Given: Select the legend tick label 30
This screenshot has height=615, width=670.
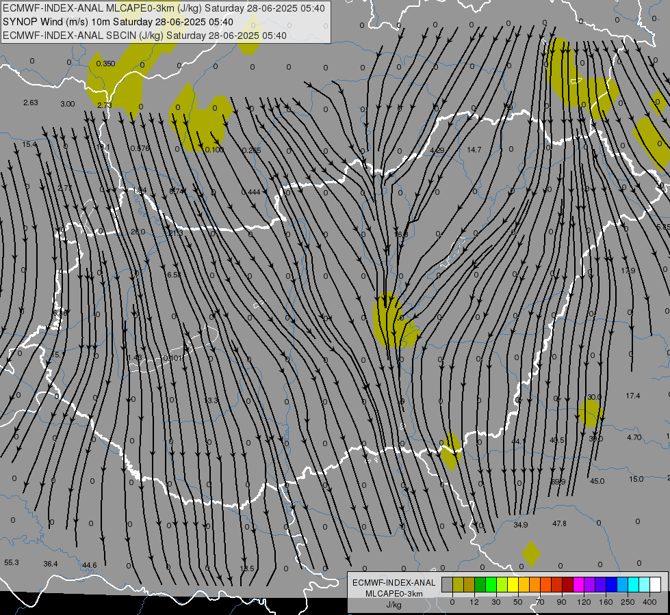Looking at the screenshot, I should [495, 602].
